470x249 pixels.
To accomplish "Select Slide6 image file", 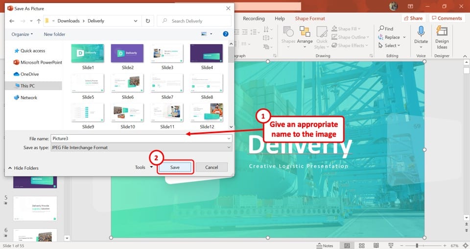I will (x=127, y=86).
